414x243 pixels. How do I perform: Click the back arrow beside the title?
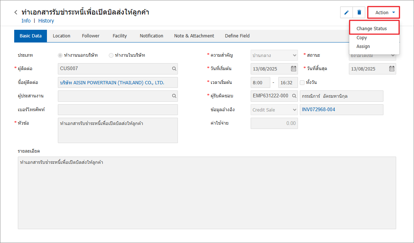[16, 12]
